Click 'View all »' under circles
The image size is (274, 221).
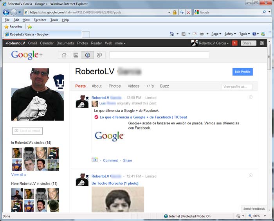click(x=18, y=175)
